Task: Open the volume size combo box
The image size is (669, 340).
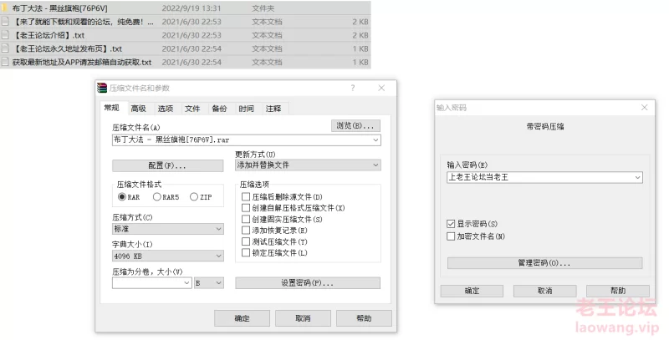Action: pyautogui.click(x=152, y=283)
